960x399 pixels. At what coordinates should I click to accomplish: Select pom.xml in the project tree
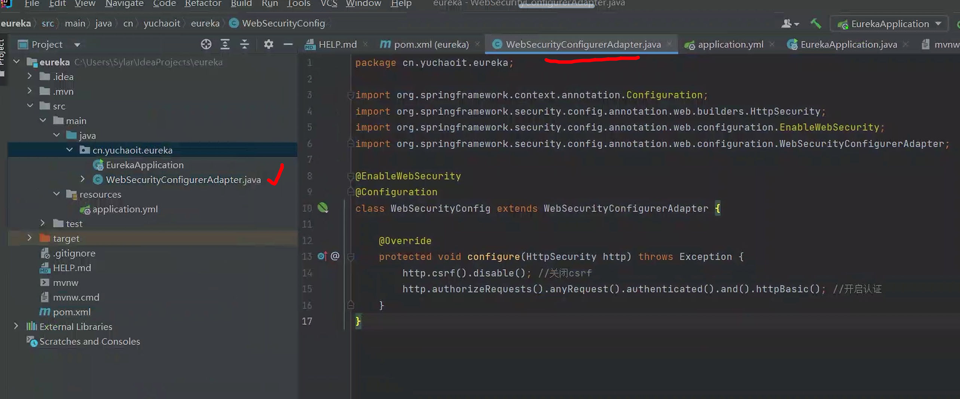click(x=71, y=312)
